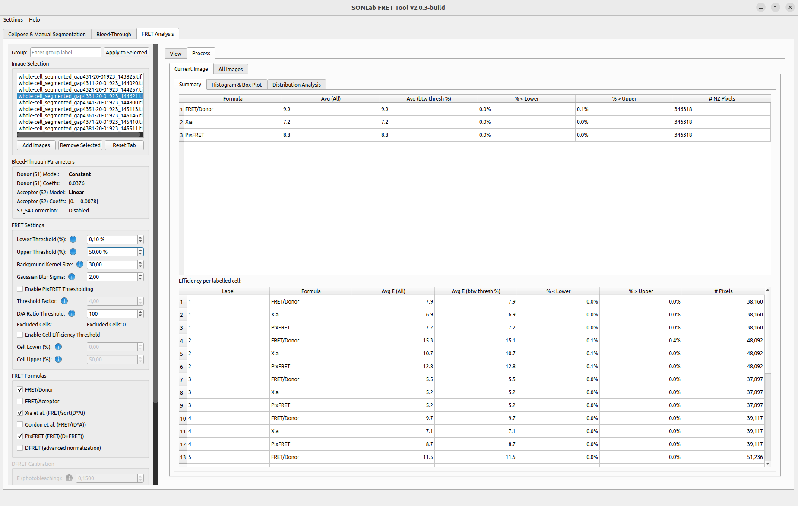Click Background Kernel Size spinner arrows
This screenshot has height=506, width=798.
pos(140,264)
